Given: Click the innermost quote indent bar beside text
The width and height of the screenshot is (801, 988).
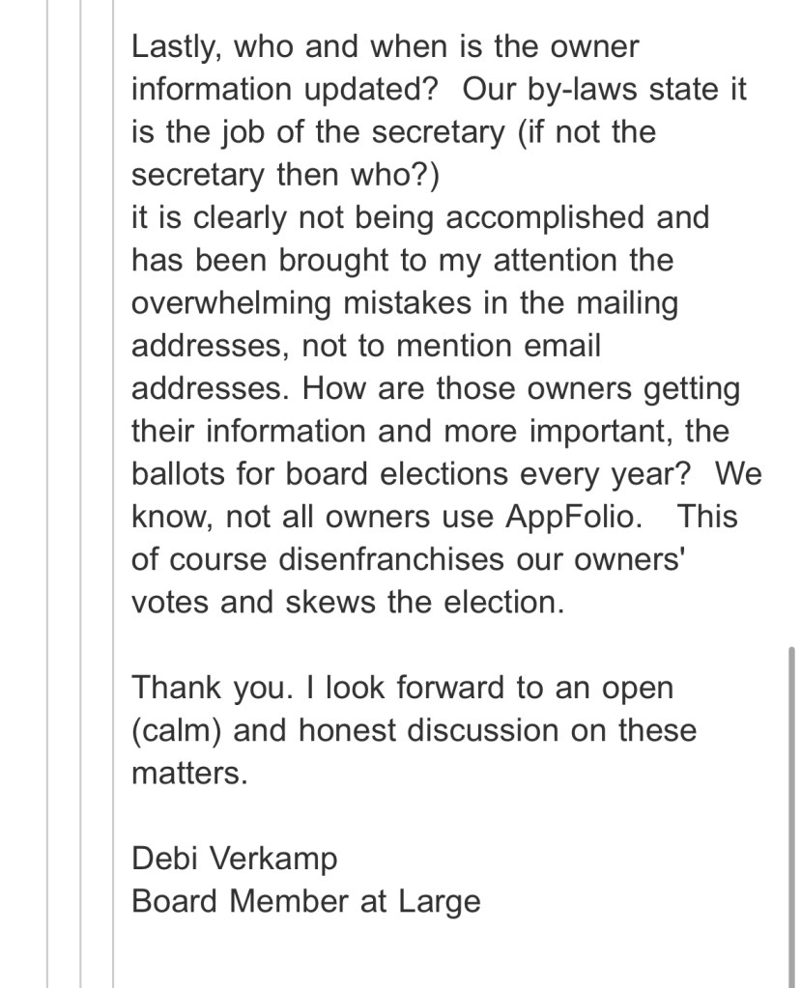Looking at the screenshot, I should (x=113, y=483).
